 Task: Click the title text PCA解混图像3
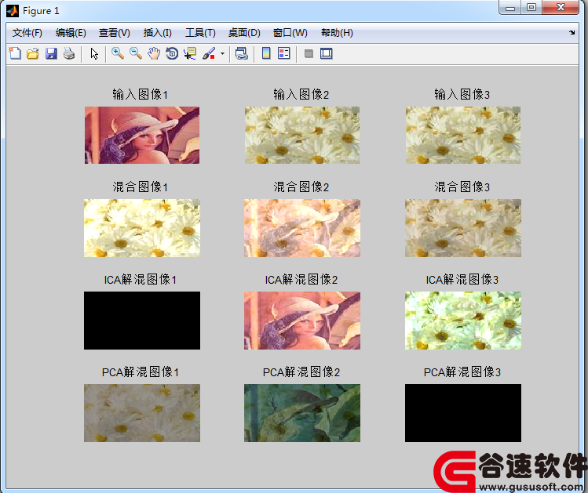pos(462,372)
